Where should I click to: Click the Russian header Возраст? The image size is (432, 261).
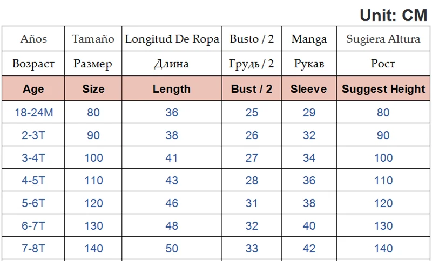click(33, 64)
